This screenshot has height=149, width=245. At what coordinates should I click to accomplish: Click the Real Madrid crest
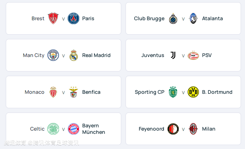(x=73, y=55)
